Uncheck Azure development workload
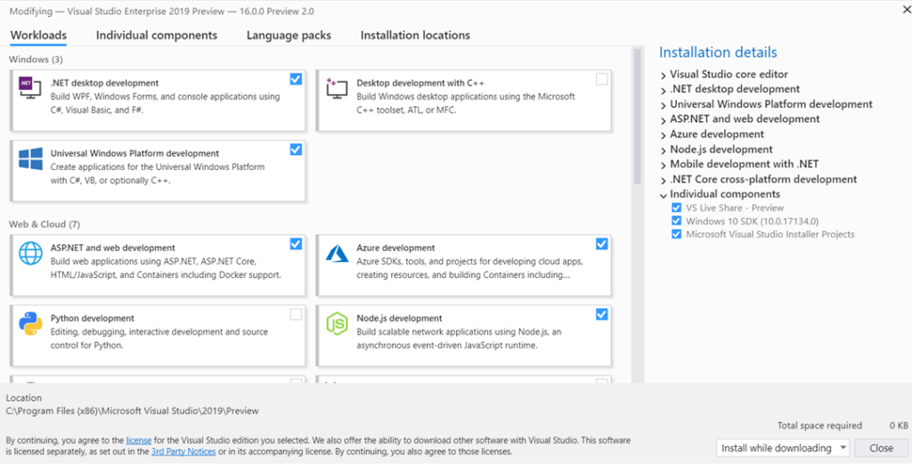The height and width of the screenshot is (464, 912). pos(602,244)
